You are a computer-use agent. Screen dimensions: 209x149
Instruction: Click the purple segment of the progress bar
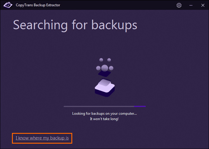point(140,106)
